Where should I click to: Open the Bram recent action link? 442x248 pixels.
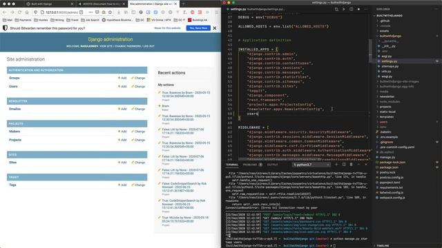point(166,106)
